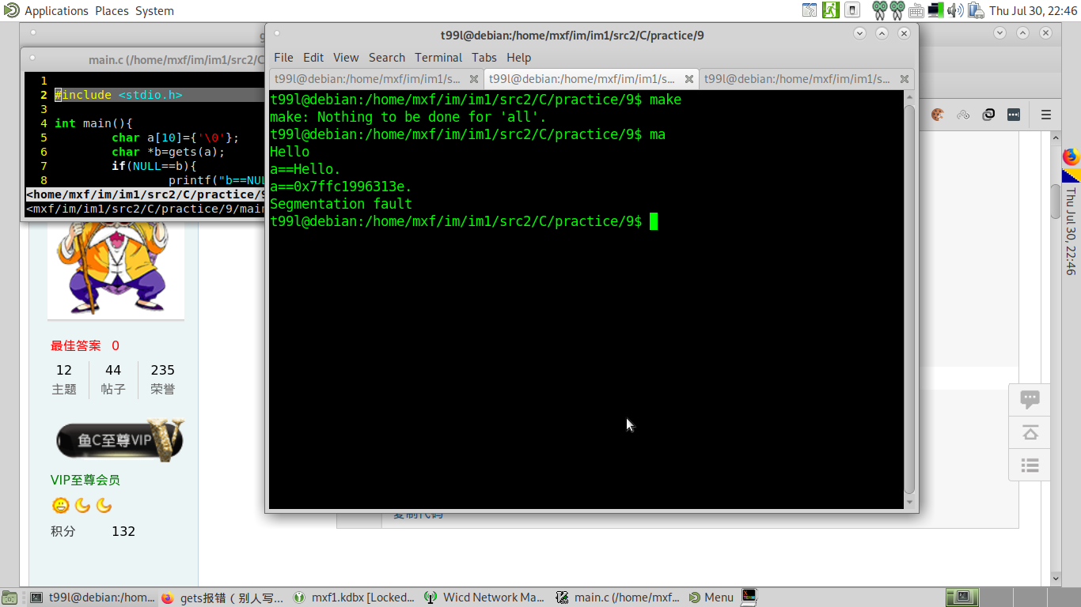This screenshot has width=1081, height=607.
Task: Click the 帖子 count 44
Action: tap(113, 370)
